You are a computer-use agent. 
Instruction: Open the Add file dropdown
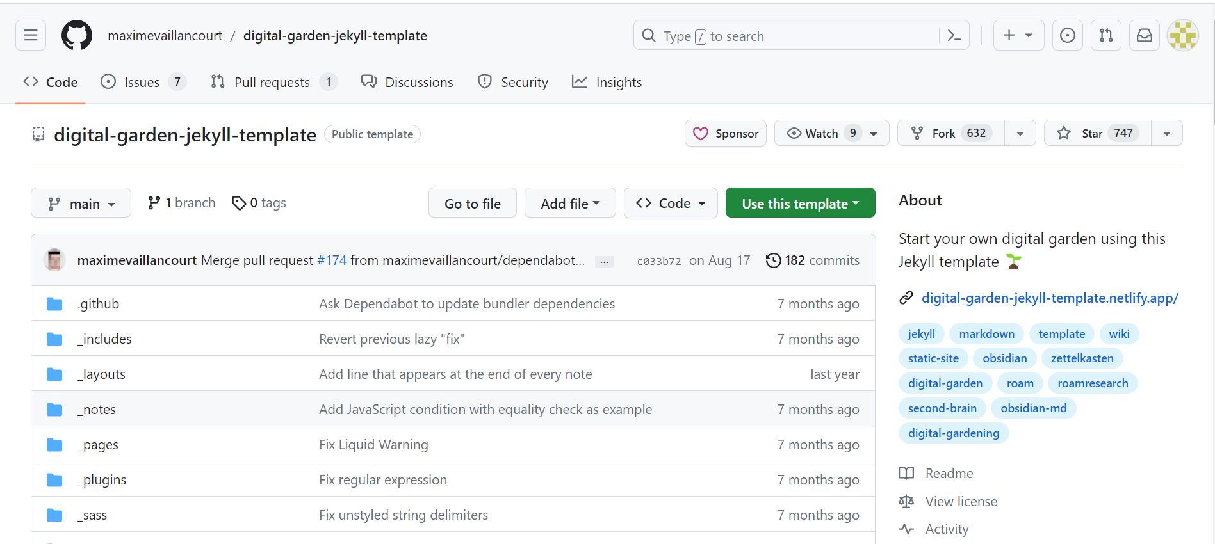point(570,203)
